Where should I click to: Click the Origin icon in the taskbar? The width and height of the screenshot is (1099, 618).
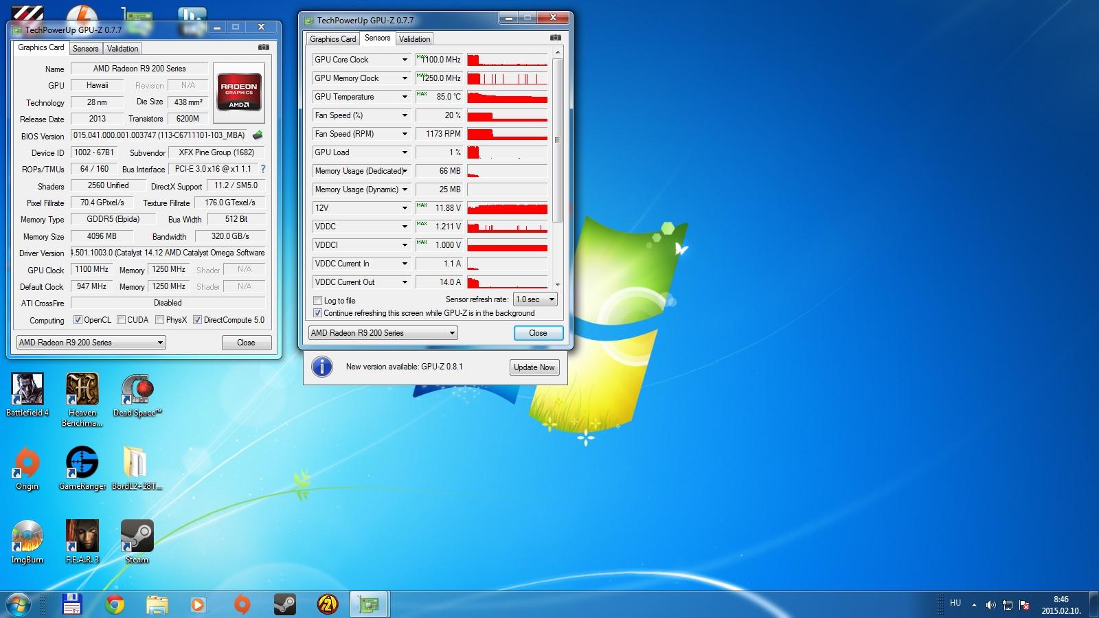coord(242,604)
